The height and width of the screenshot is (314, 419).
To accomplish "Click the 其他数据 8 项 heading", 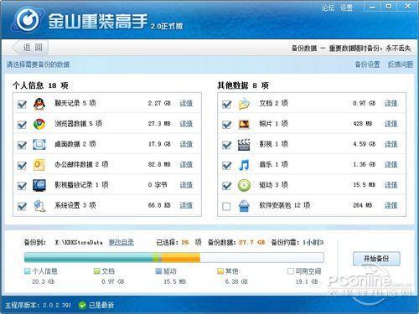I will click(x=243, y=85).
